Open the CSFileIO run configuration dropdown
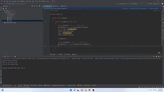Screen dimensions: 164x92 (140, 4)
